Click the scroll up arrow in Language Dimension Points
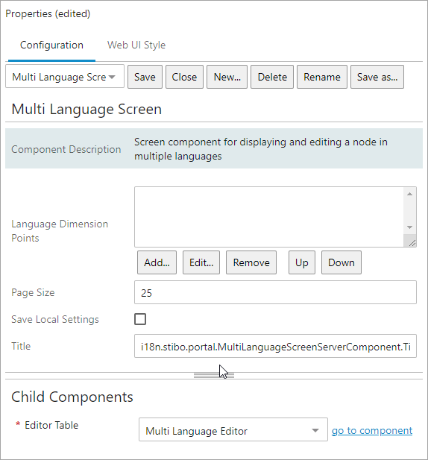This screenshot has width=428, height=460. [409, 194]
